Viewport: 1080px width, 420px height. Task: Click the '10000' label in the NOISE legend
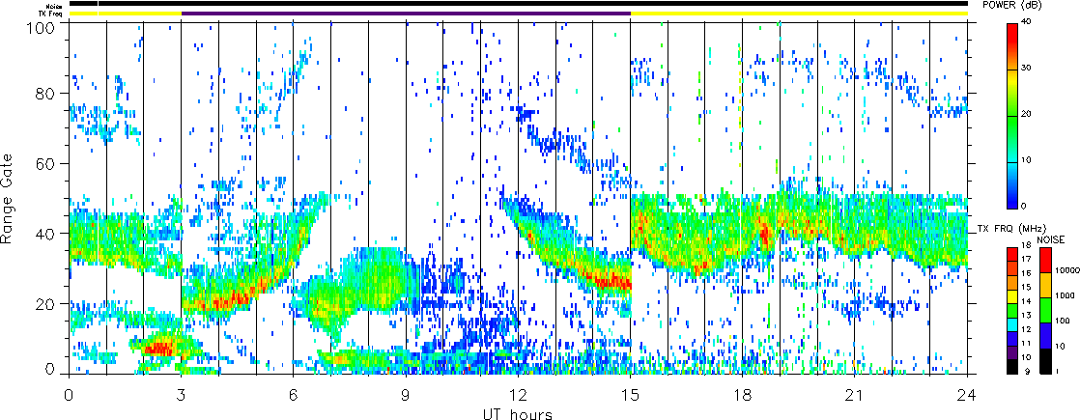point(1067,270)
